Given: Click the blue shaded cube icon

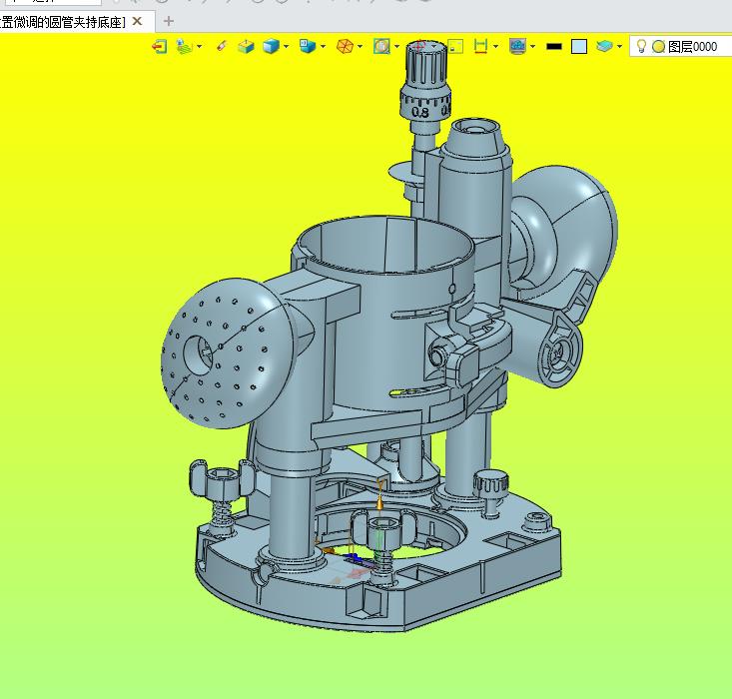Looking at the screenshot, I should [272, 47].
